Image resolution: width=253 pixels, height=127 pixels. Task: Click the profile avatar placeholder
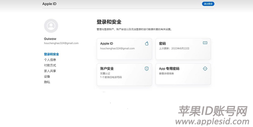coord(51,26)
